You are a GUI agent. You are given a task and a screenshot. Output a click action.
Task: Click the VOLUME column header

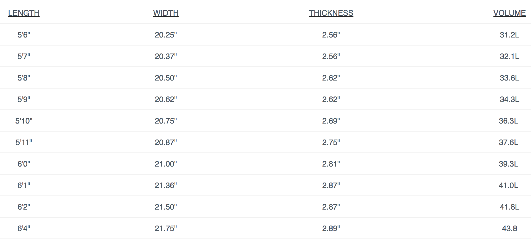[509, 13]
